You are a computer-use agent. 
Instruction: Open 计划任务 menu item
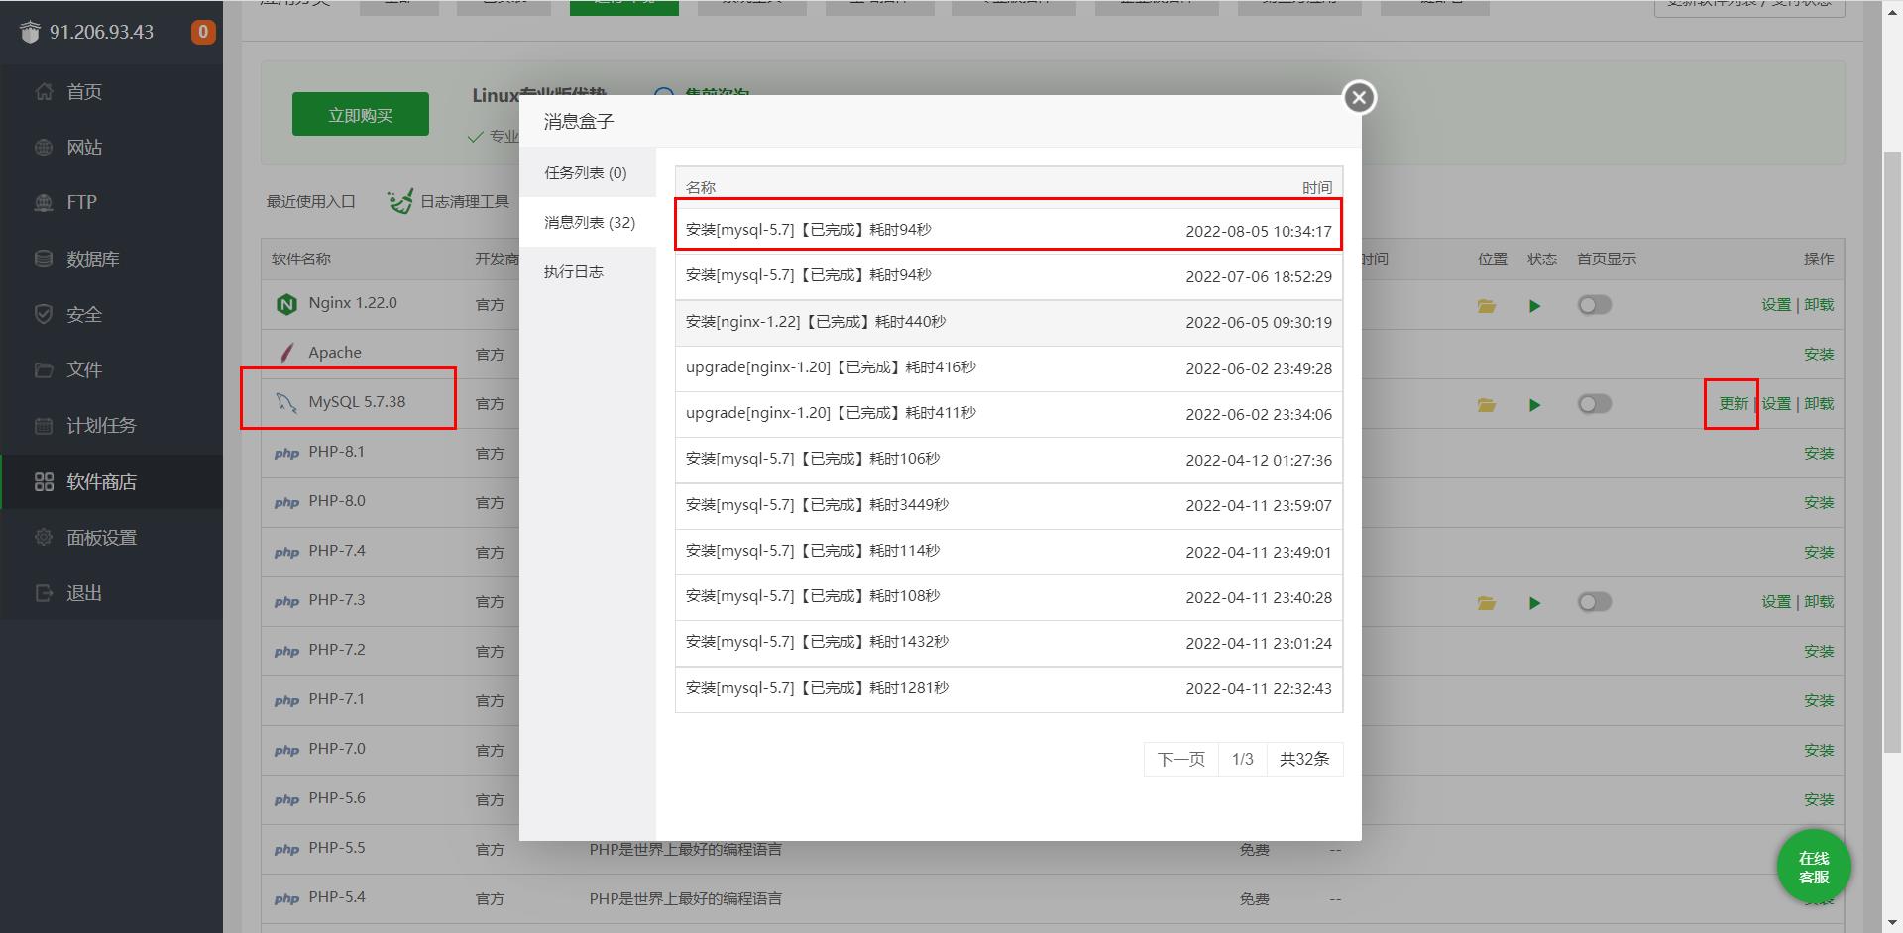[x=111, y=426]
